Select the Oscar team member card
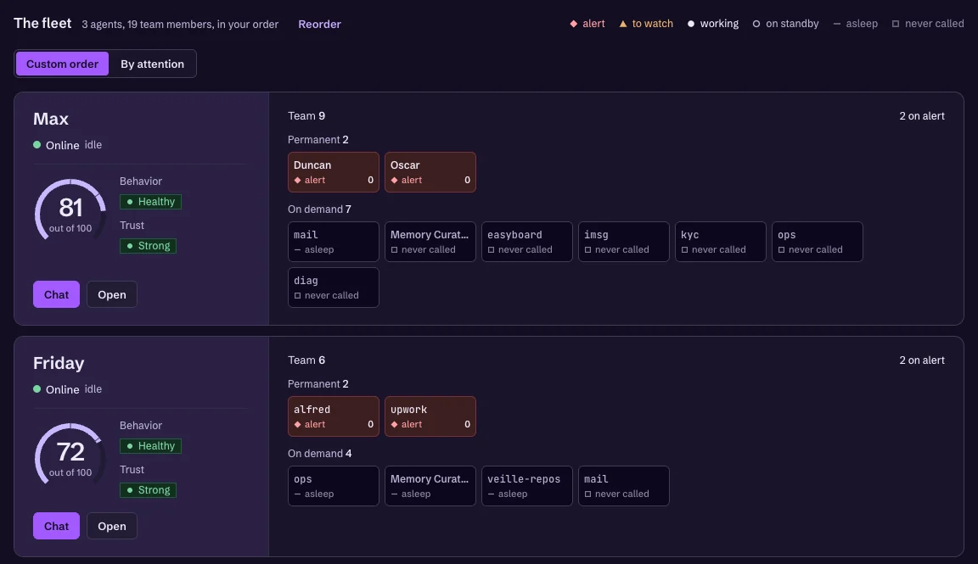This screenshot has width=978, height=564. pyautogui.click(x=430, y=172)
